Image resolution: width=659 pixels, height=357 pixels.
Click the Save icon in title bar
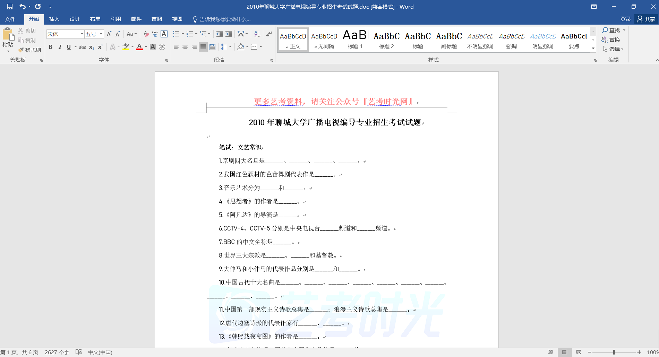tap(9, 7)
